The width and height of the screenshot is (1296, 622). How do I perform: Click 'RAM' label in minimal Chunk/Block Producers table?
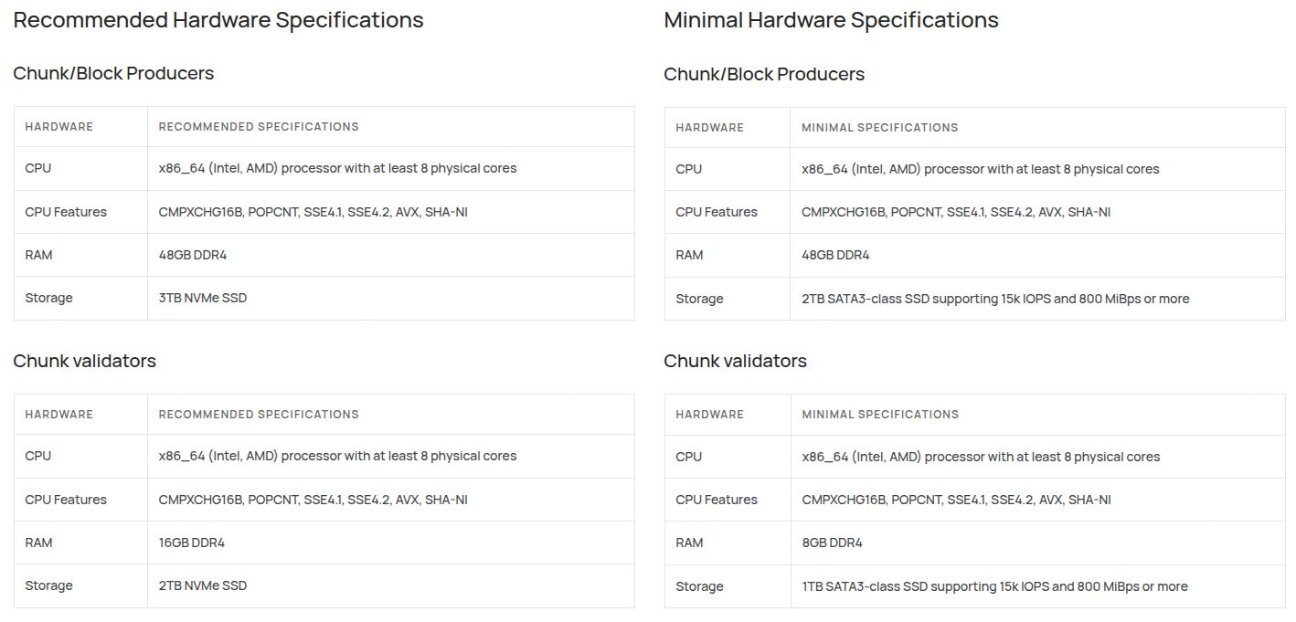click(689, 255)
